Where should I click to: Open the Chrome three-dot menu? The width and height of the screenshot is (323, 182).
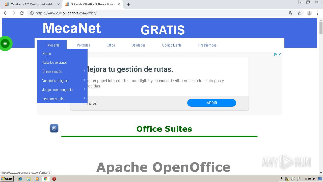point(317,13)
